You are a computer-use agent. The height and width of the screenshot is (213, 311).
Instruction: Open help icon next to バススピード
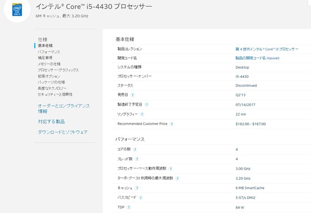pos(141,198)
